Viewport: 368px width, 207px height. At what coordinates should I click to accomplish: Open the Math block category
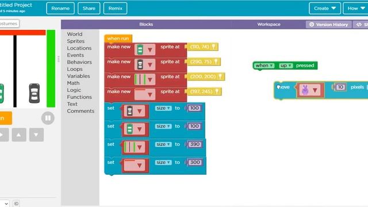[73, 83]
